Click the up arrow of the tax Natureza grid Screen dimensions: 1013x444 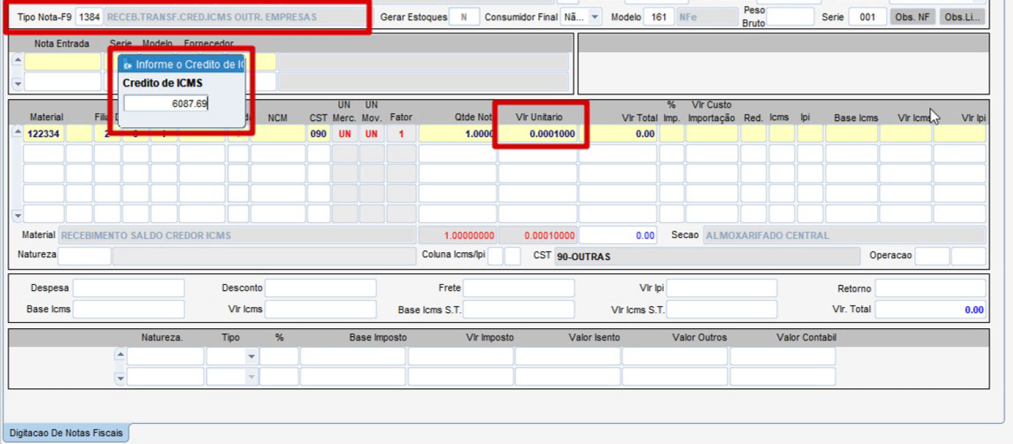120,355
